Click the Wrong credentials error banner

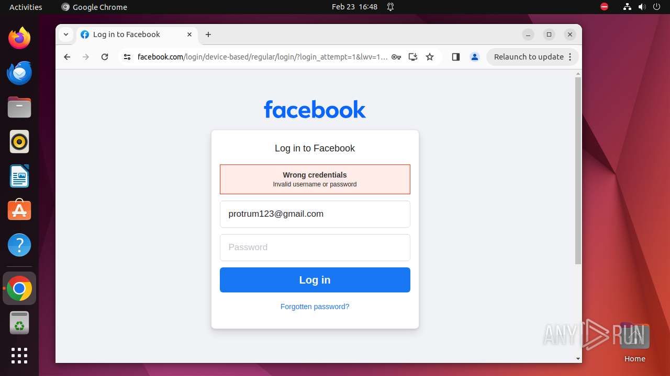pyautogui.click(x=315, y=179)
